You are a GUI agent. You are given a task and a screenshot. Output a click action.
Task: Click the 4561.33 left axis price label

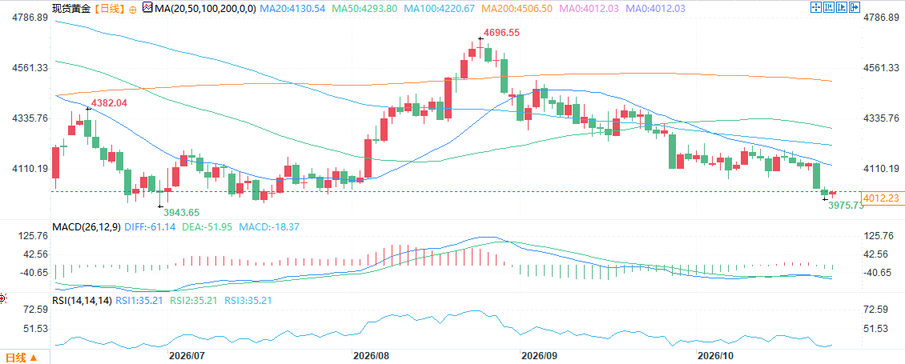(x=30, y=67)
